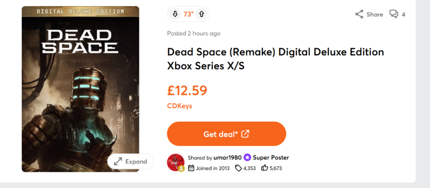Image resolution: width=430 pixels, height=188 pixels.
Task: Click the Share icon
Action: click(359, 14)
